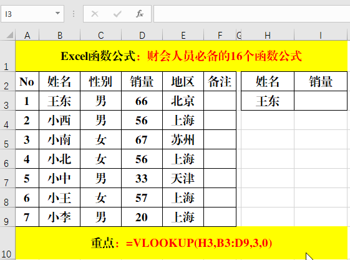Select row 1 header
This screenshot has height=260, width=350.
7,56
